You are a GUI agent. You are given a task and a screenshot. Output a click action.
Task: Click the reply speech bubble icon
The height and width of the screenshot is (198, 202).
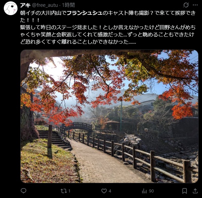[23, 191]
